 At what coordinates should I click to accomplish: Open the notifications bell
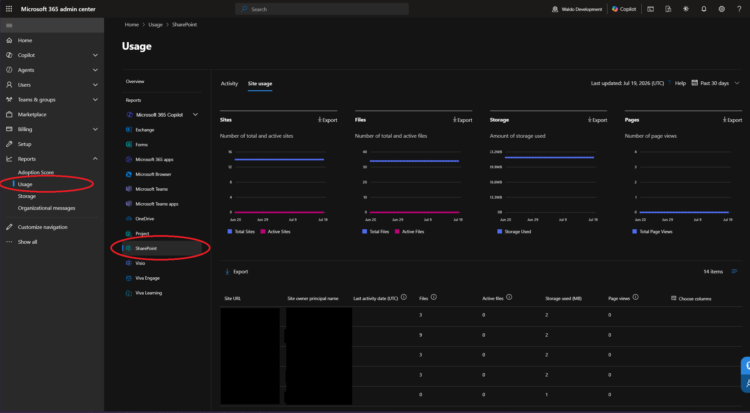tap(704, 9)
